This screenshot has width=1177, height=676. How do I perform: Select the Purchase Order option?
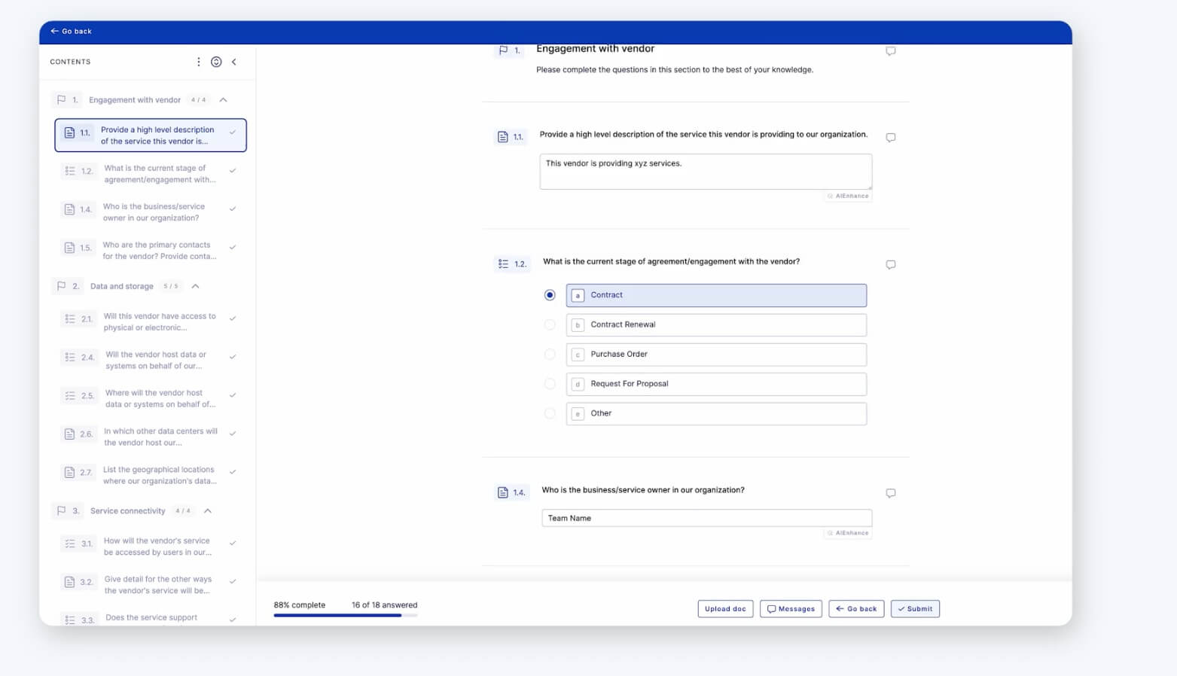pos(550,354)
